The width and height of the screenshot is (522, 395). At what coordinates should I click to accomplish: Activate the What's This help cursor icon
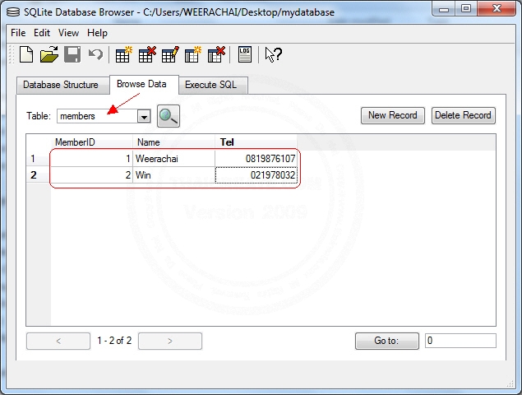(273, 54)
